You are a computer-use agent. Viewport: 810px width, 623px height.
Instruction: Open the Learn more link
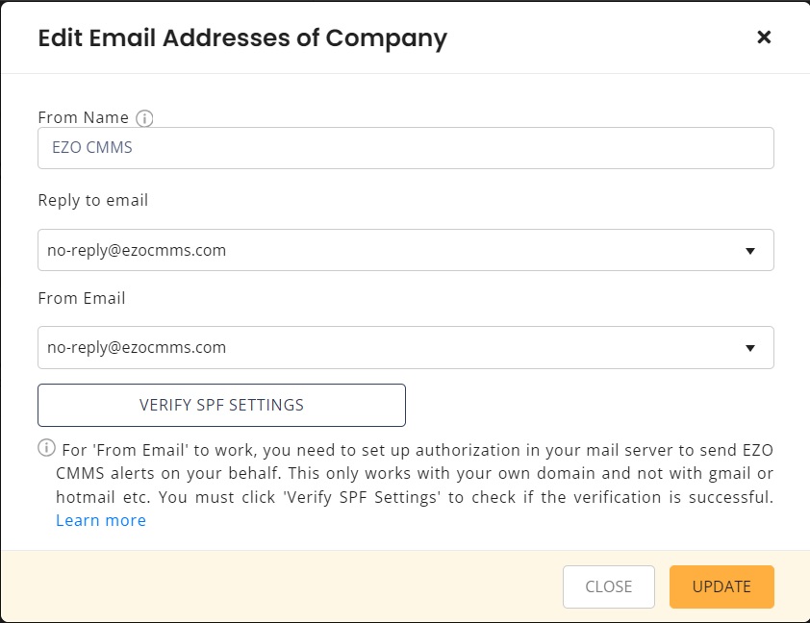[x=101, y=520]
